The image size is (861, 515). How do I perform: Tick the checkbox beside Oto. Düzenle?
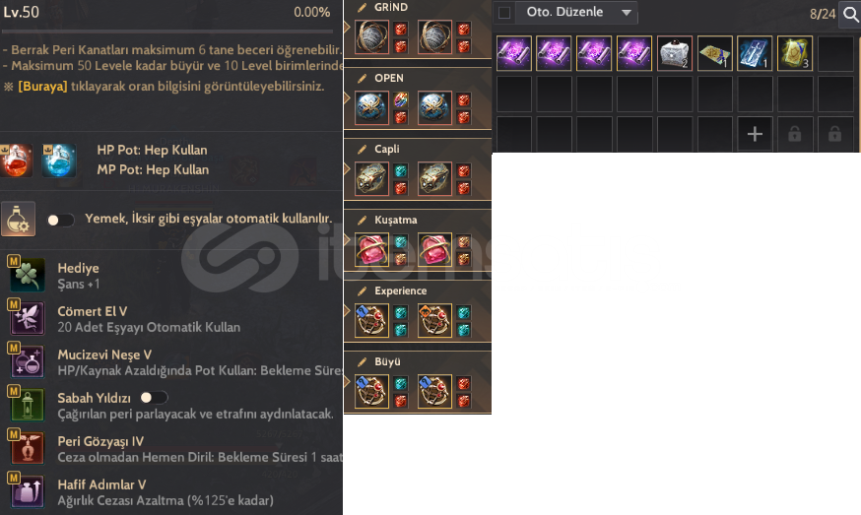(x=504, y=13)
